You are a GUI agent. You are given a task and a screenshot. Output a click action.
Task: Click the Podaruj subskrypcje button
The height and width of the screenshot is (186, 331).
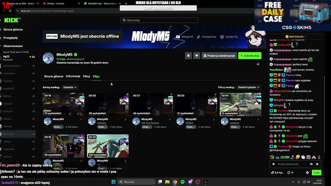coord(219,56)
